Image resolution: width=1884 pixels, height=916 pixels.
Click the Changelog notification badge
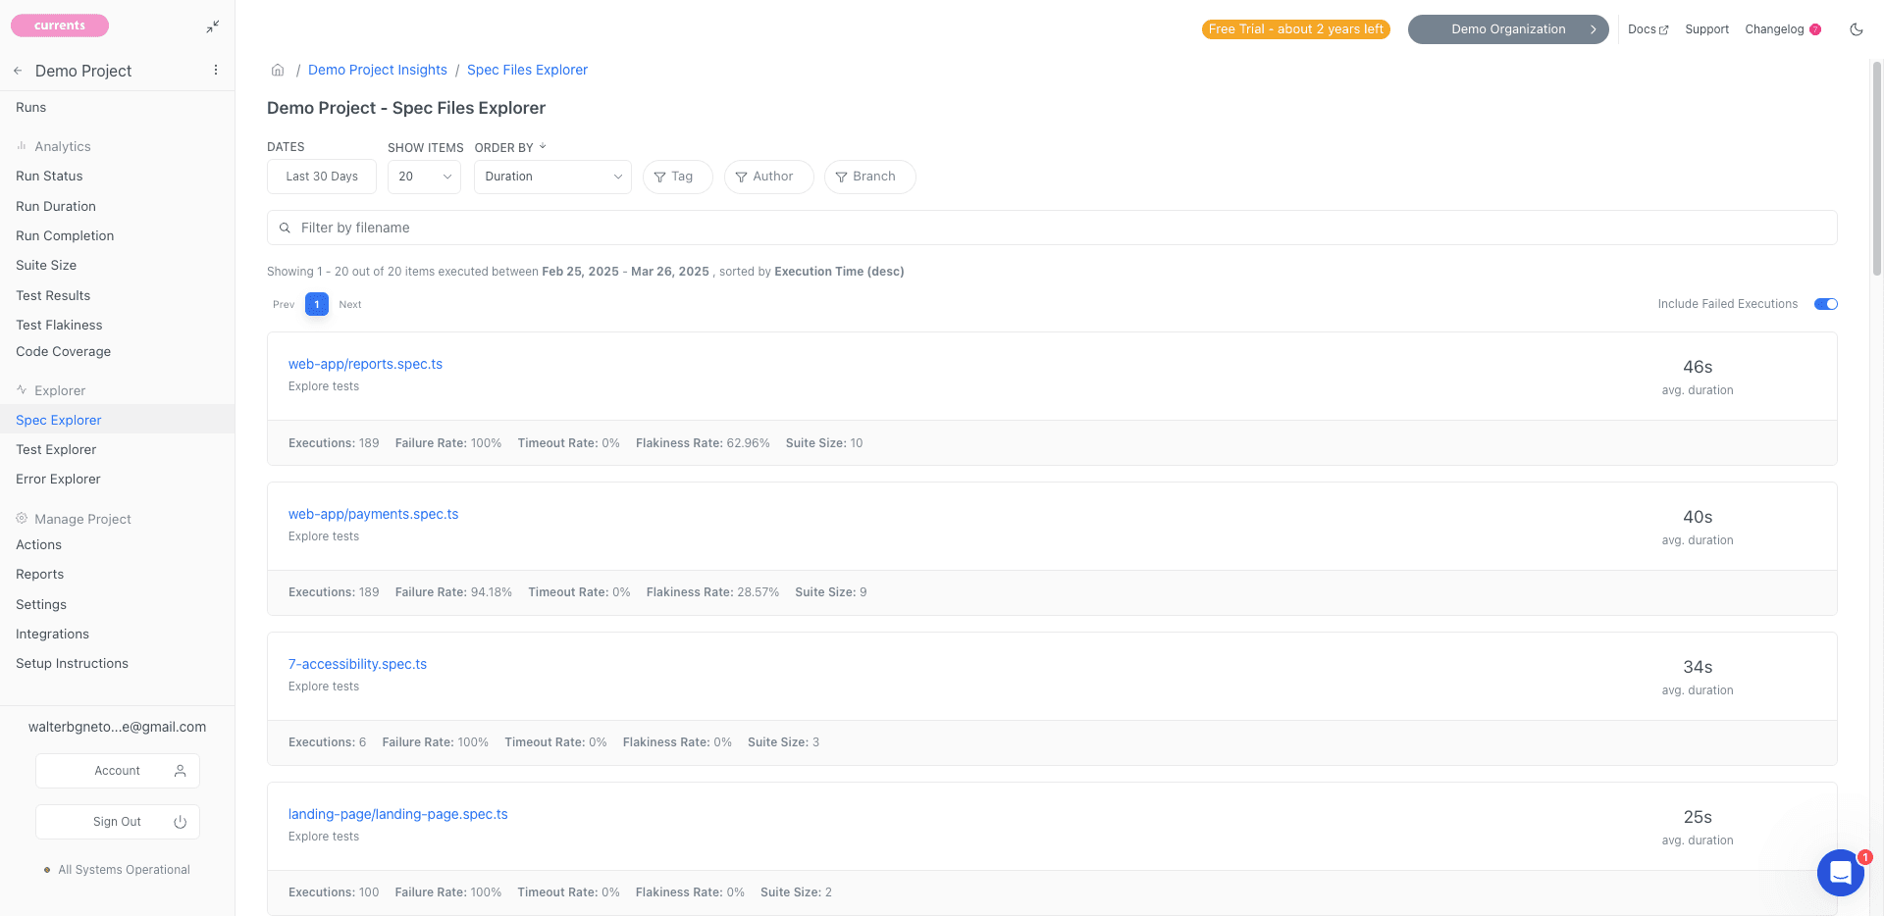tap(1815, 29)
